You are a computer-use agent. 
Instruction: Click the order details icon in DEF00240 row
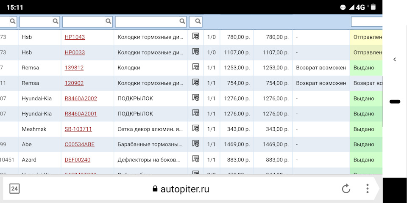point(195,159)
